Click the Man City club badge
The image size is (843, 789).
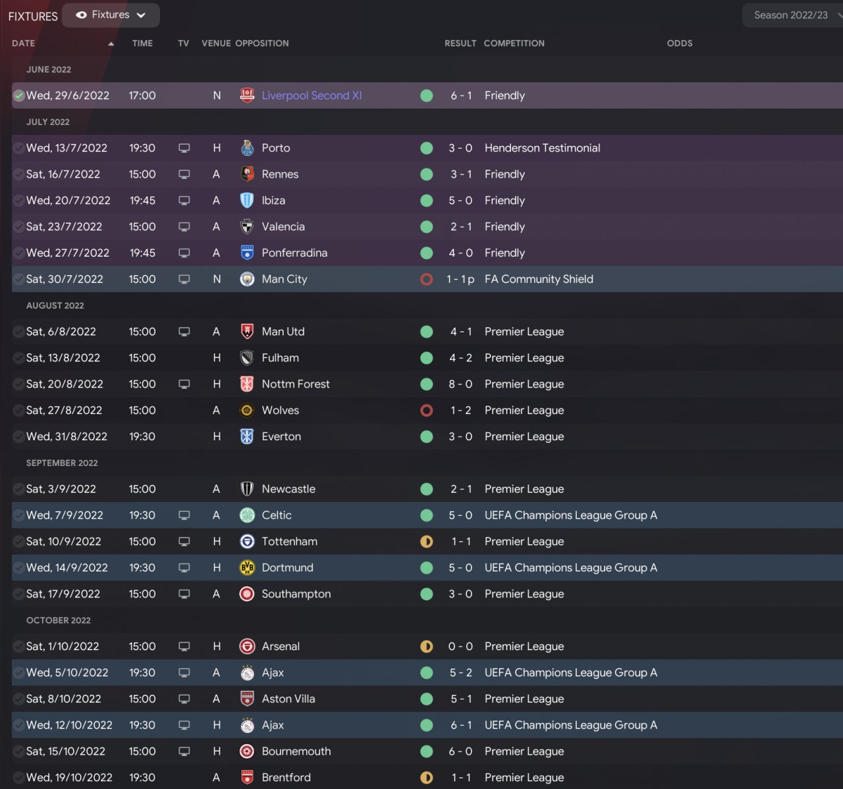247,279
